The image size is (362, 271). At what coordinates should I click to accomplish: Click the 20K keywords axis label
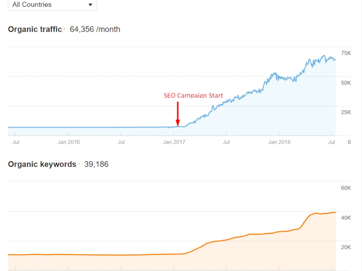point(346,247)
